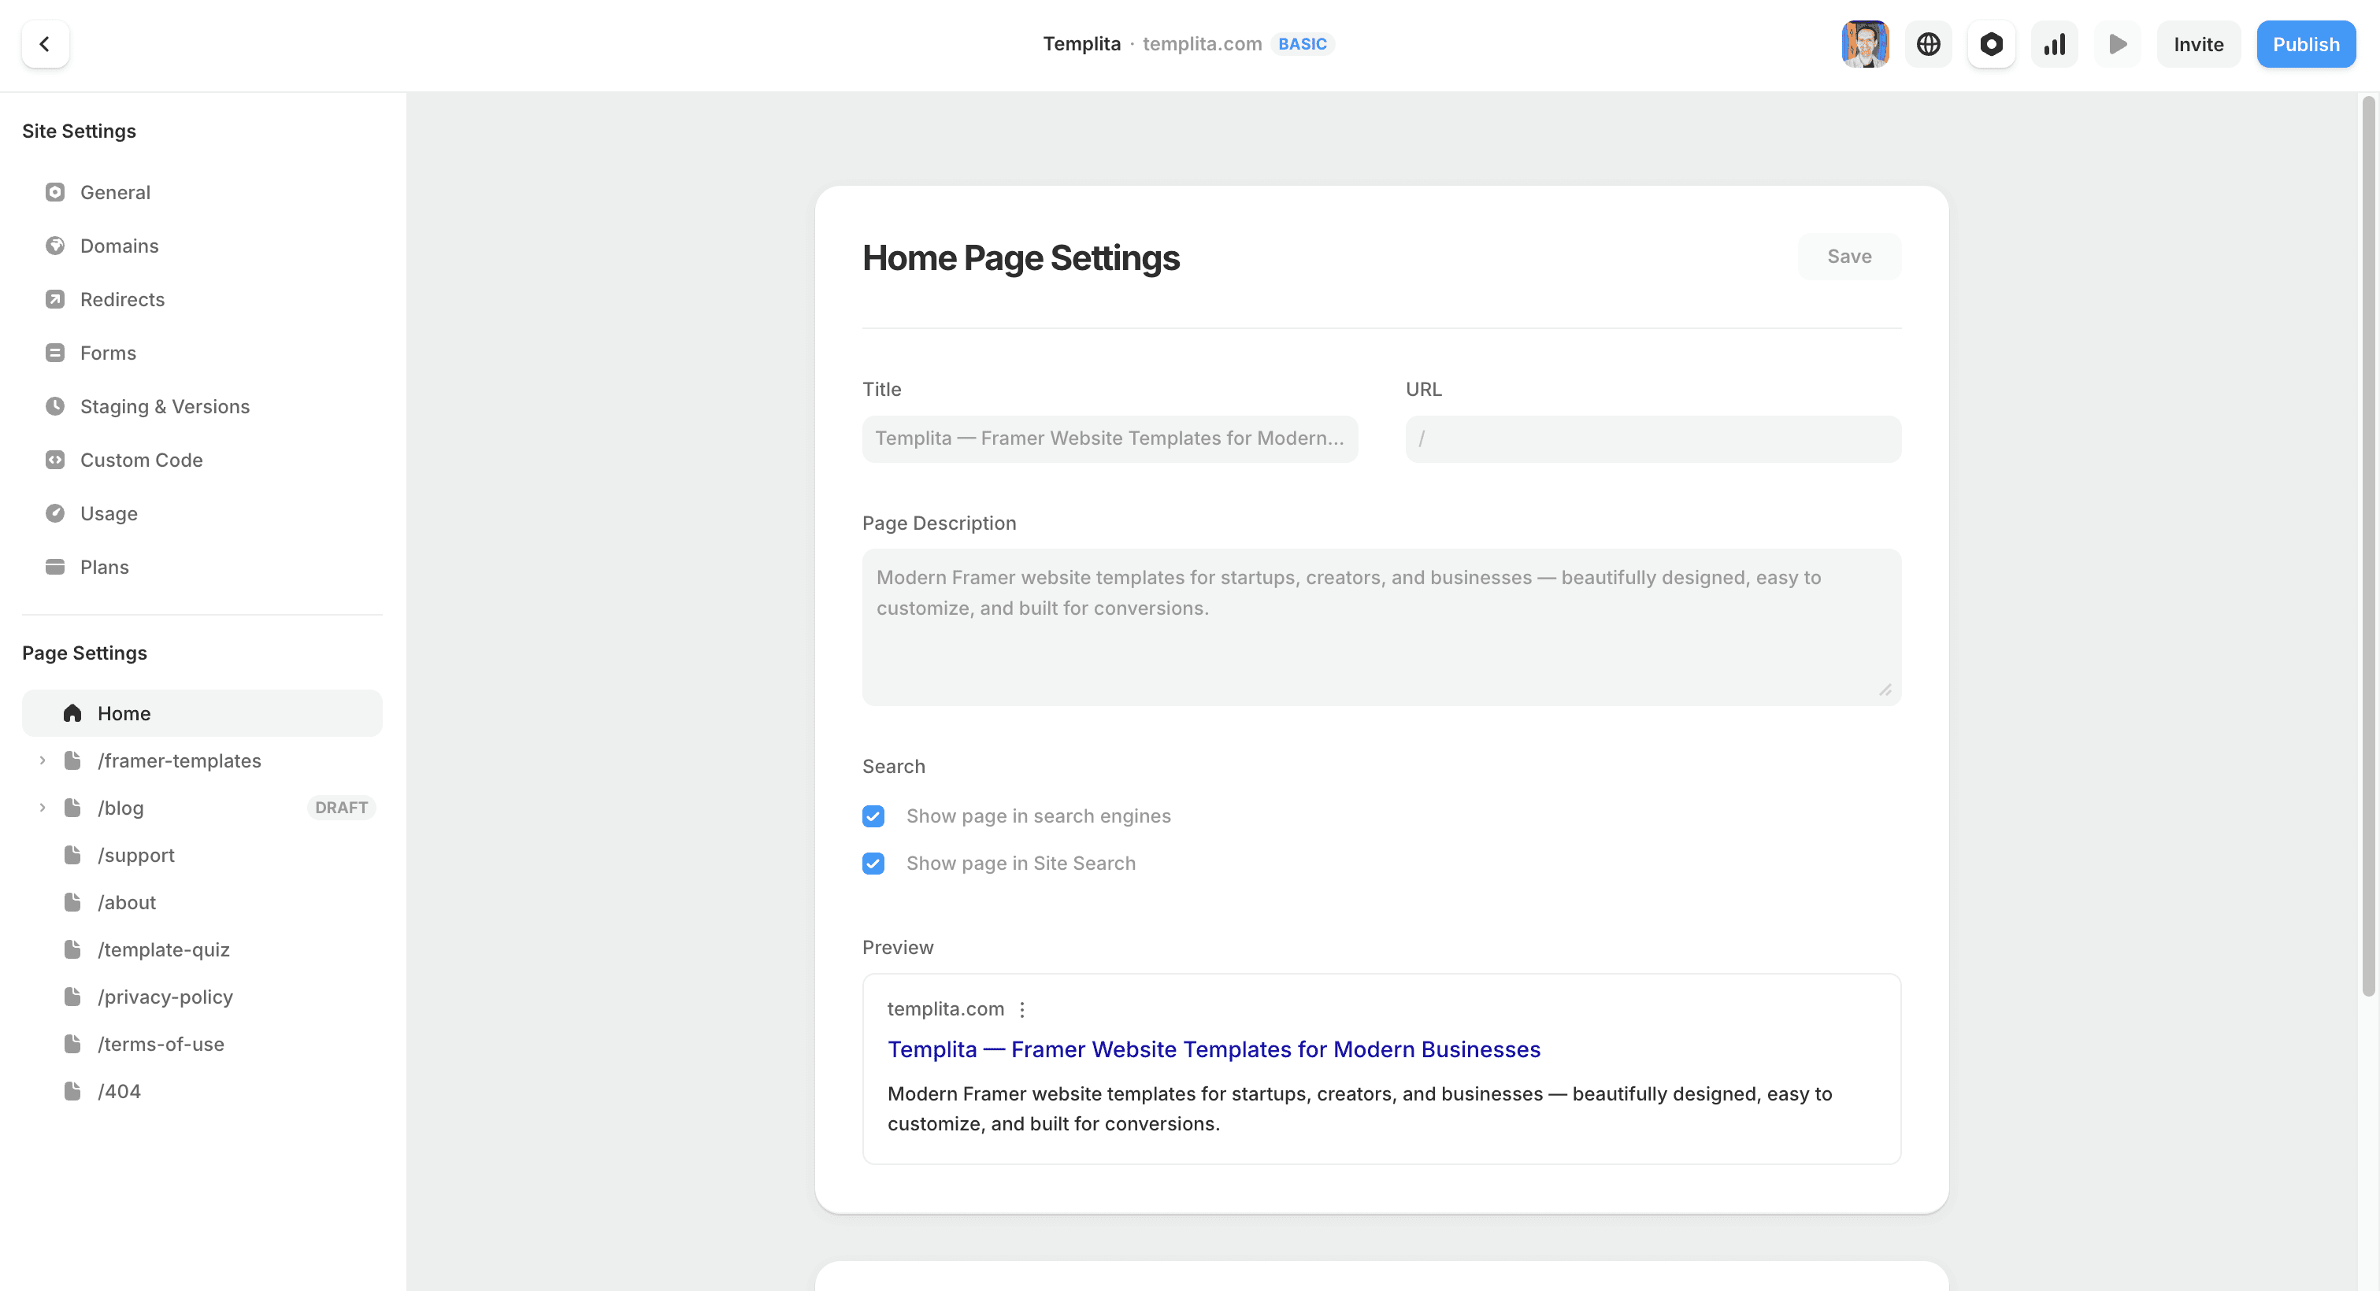Viewport: 2380px width, 1291px height.
Task: Open the hexagon settings icon
Action: [1991, 44]
